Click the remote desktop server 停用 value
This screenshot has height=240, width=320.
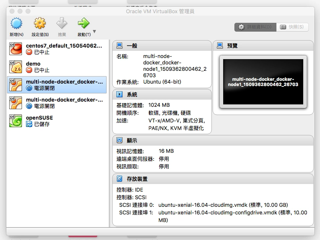tap(164, 159)
